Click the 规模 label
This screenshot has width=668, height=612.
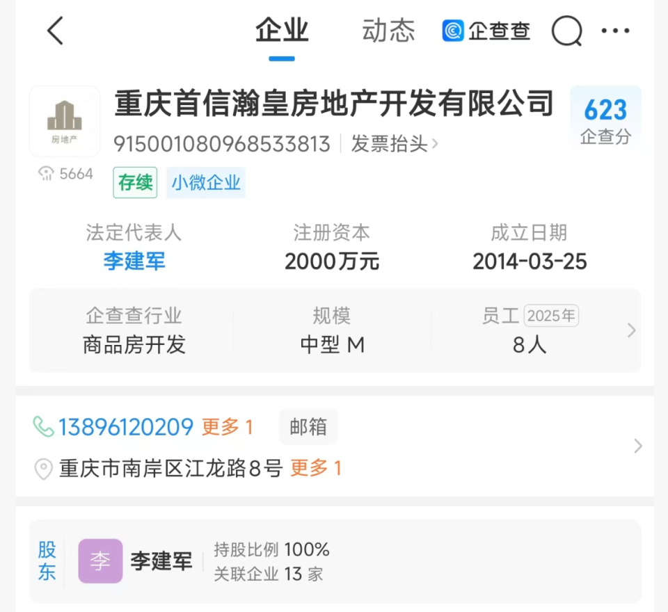click(332, 316)
